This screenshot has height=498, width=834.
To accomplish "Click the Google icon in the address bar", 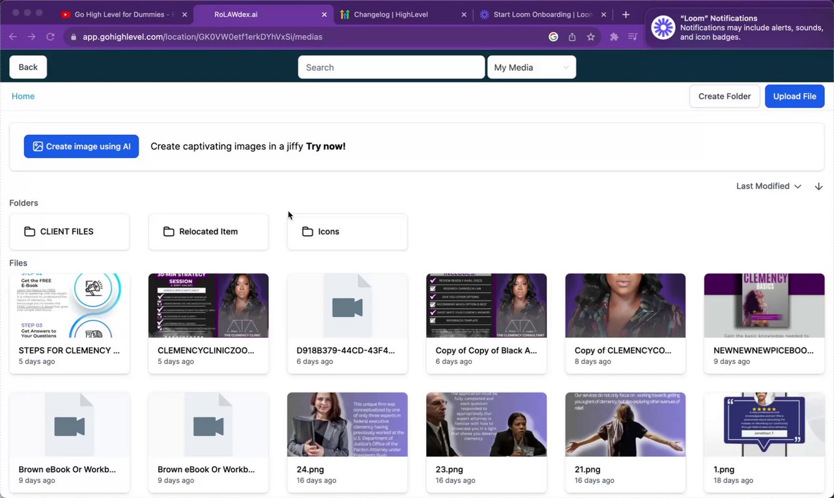I will (553, 37).
